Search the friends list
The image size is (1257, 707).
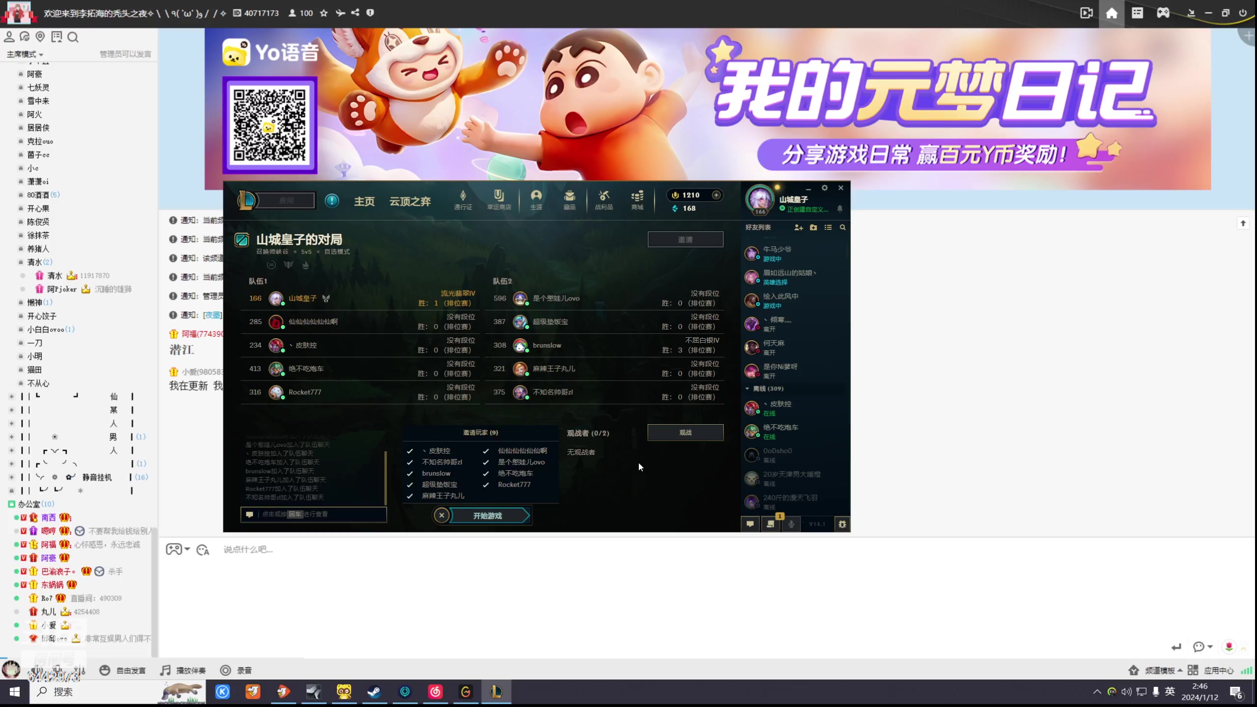click(843, 227)
